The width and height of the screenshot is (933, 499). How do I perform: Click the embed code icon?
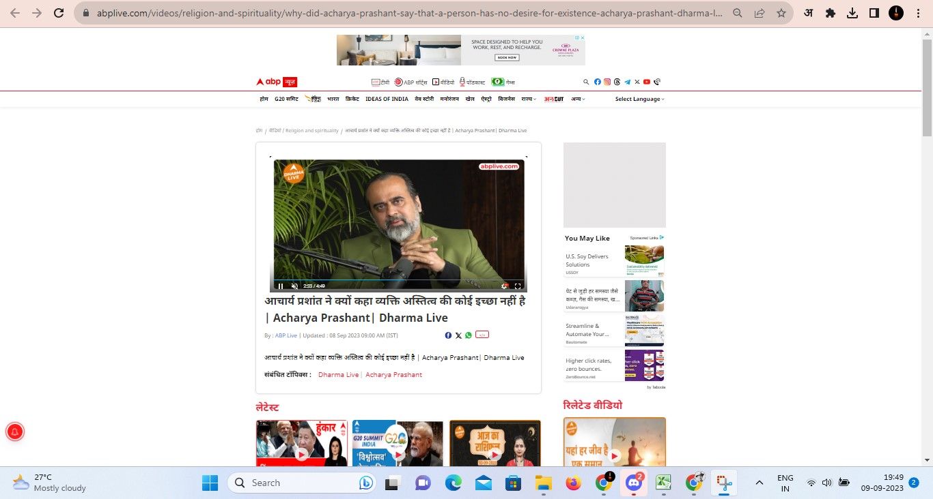[482, 335]
